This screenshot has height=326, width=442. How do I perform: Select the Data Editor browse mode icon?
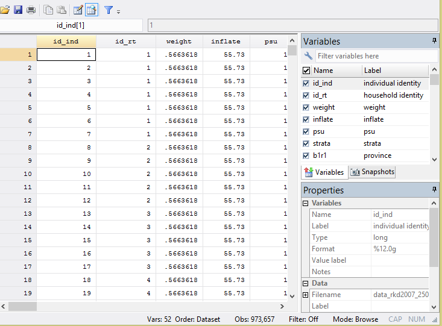coord(92,10)
